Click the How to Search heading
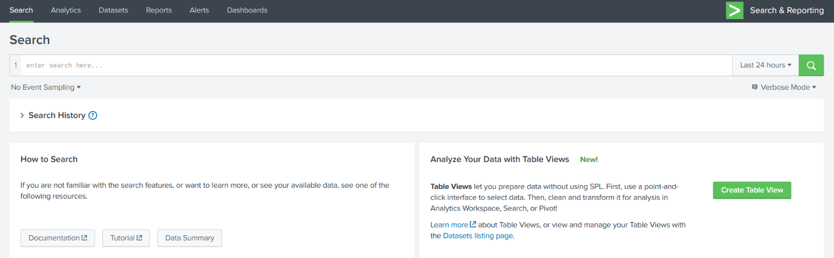The height and width of the screenshot is (258, 834). (x=49, y=159)
